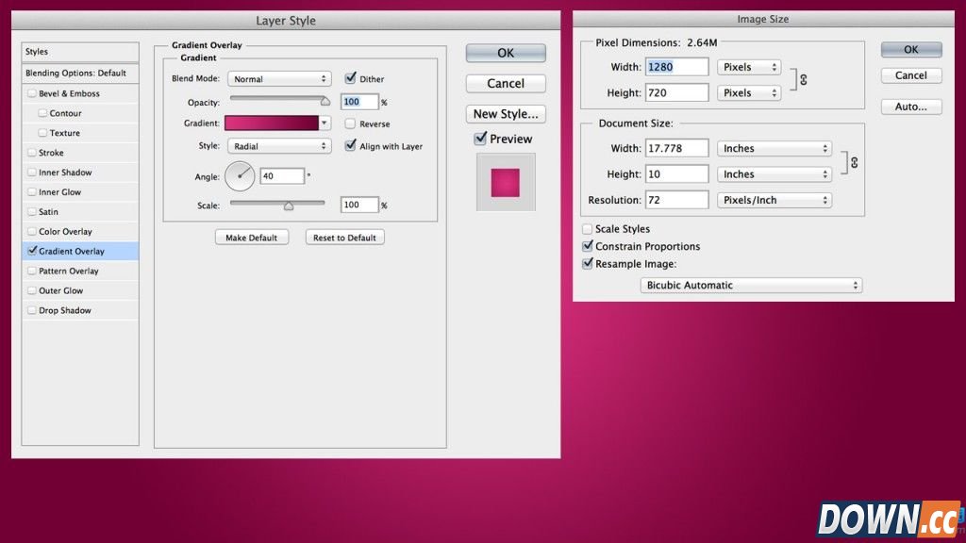Uncheck the Preview checkbox
966x543 pixels.
point(480,139)
